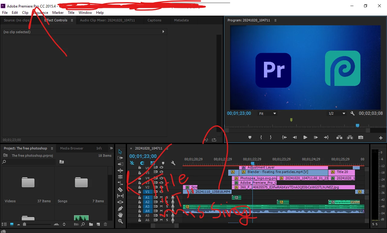Mute the A6 audio track

pos(161,220)
